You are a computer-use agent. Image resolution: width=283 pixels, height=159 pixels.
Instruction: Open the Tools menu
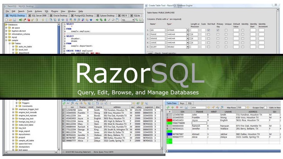[x=30, y=11]
